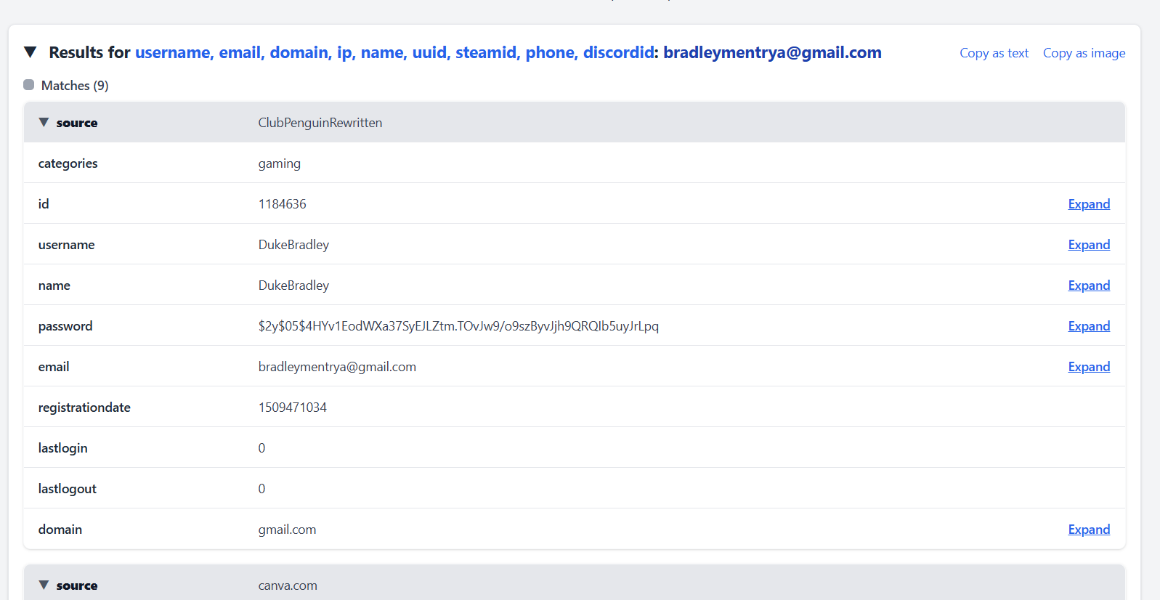The image size is (1160, 600).
Task: Click the password hash value
Action: (458, 326)
